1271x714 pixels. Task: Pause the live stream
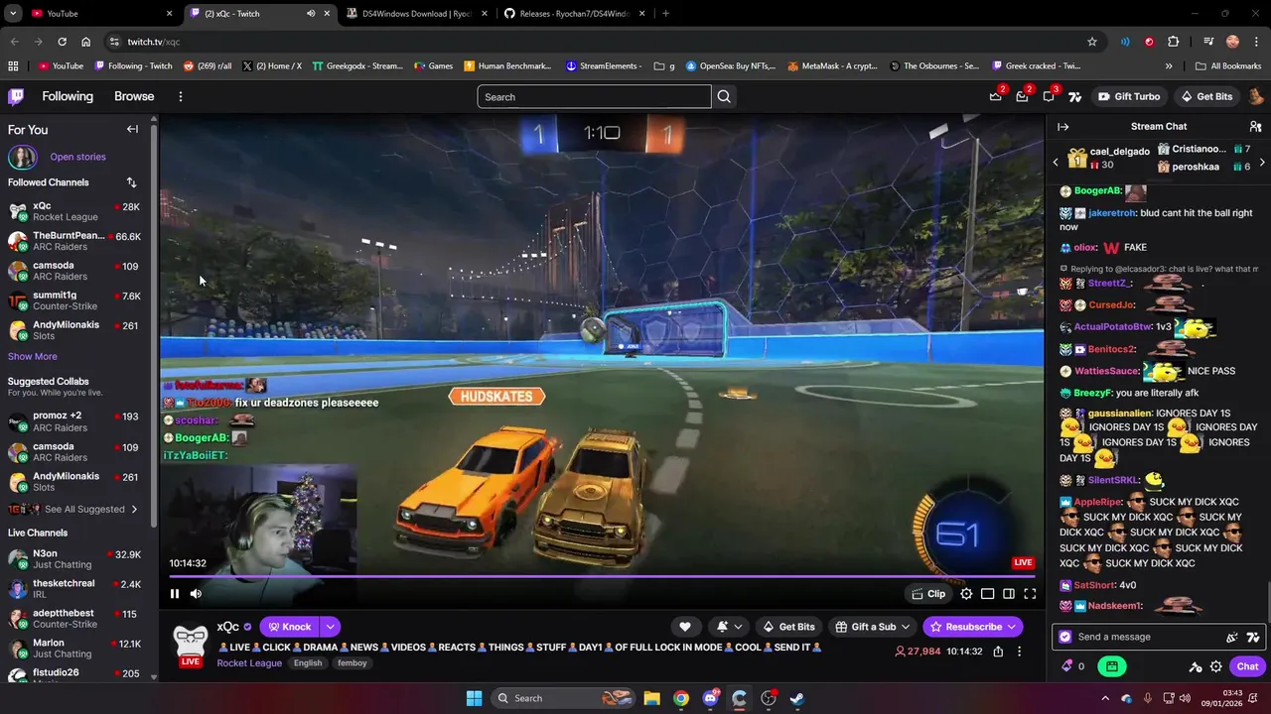point(175,594)
